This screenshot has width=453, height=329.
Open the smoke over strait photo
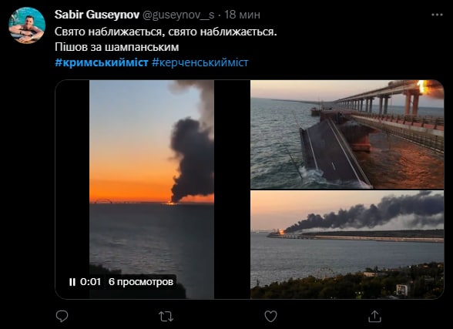tap(347, 245)
